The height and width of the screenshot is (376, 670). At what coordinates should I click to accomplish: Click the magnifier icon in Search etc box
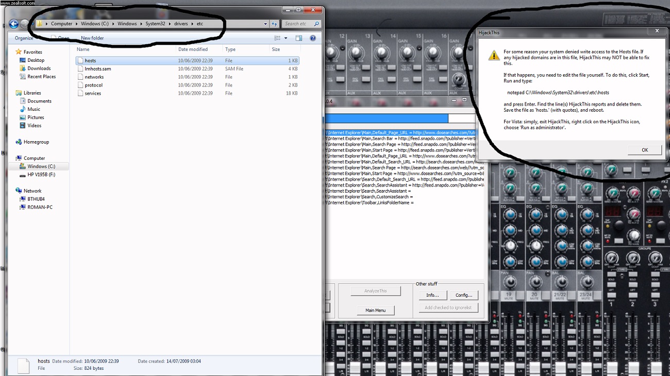[316, 24]
